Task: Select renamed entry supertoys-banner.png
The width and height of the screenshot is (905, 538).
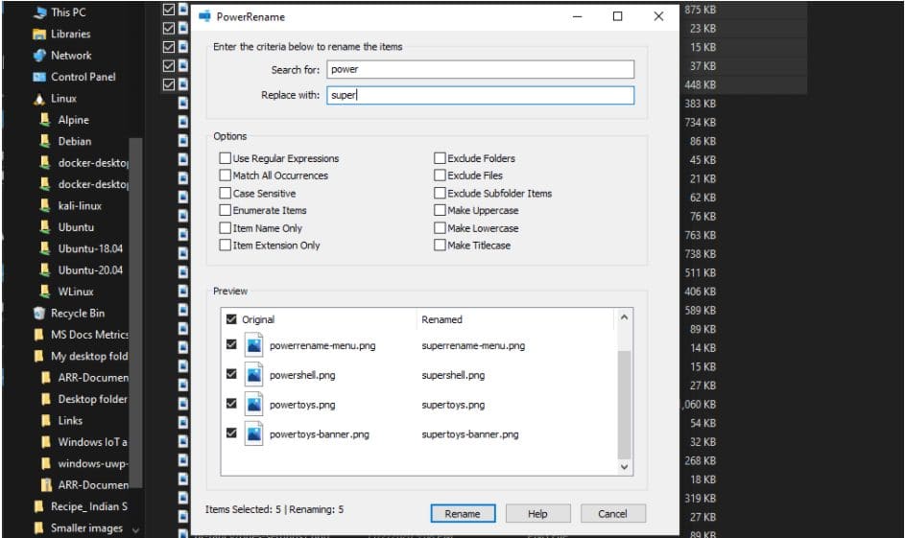Action: pyautogui.click(x=470, y=434)
